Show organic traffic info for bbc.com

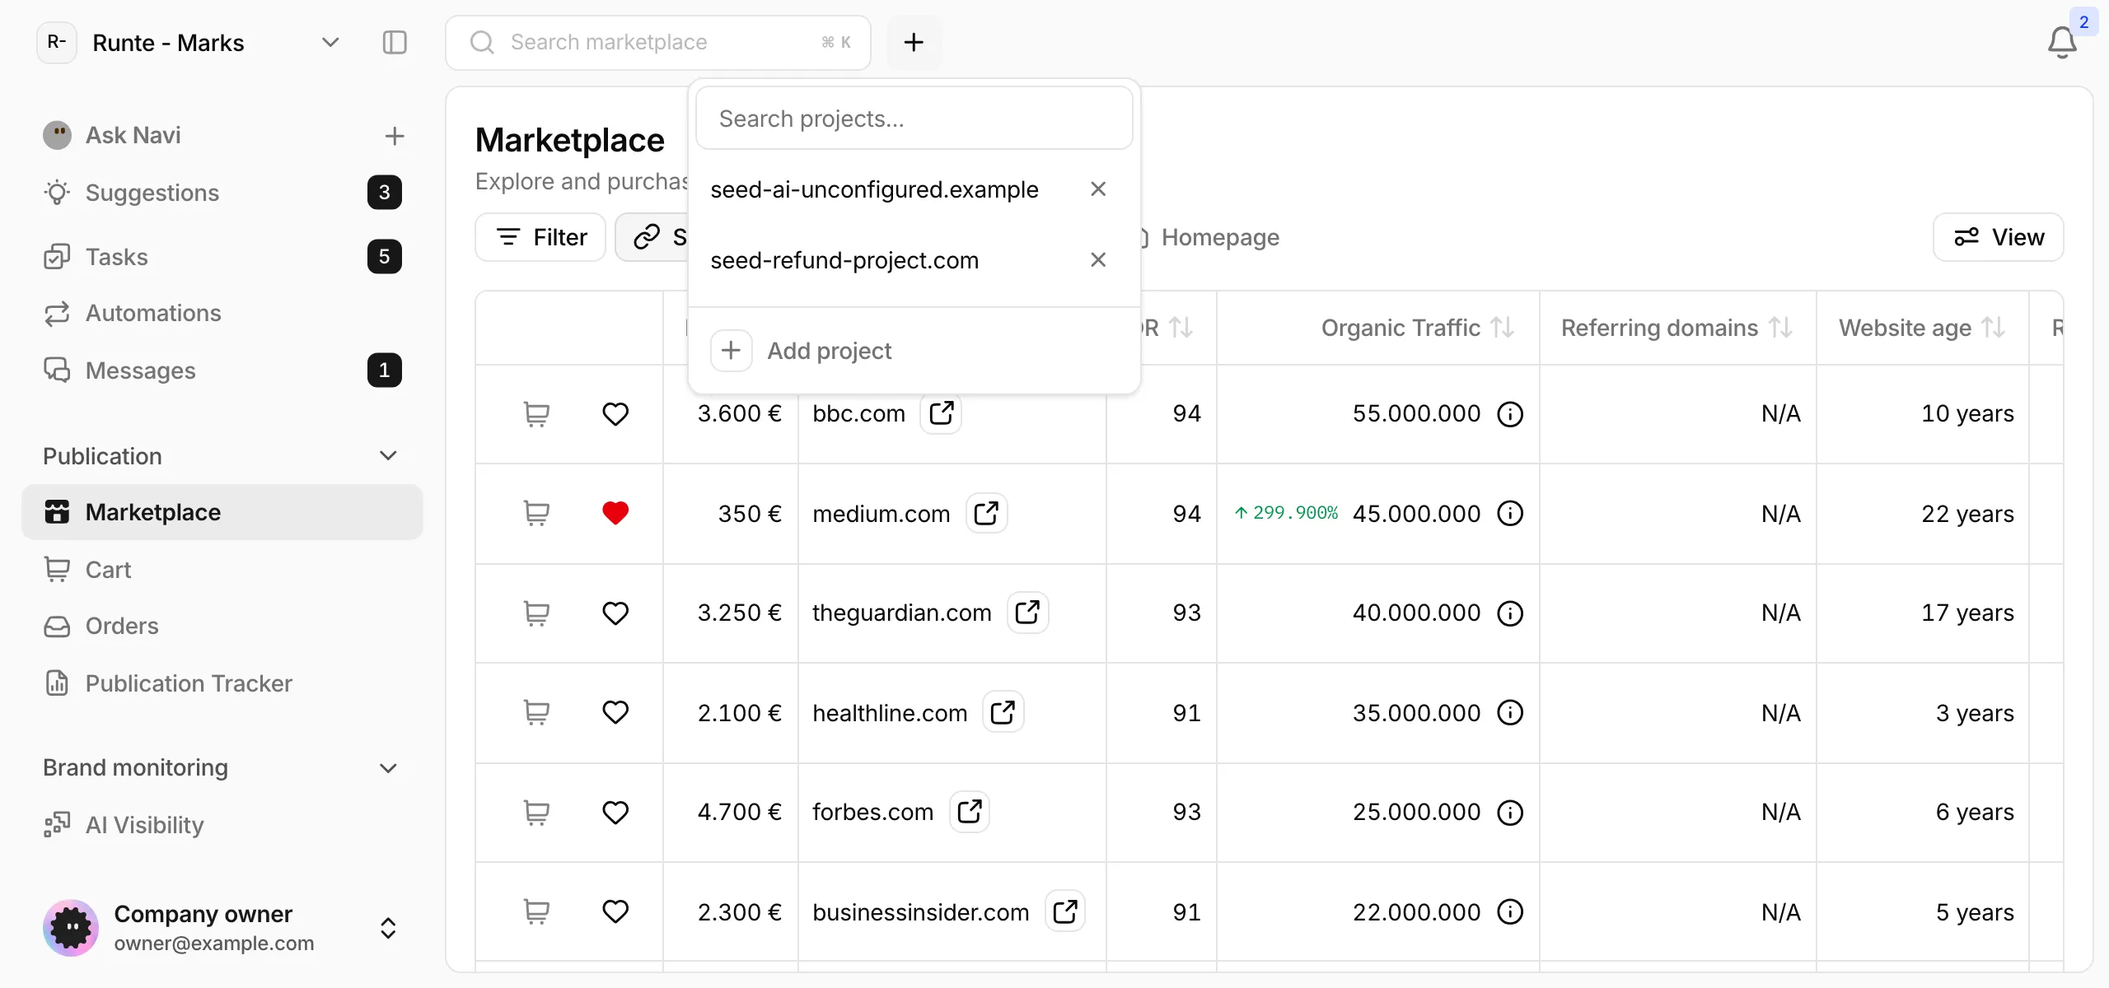coord(1510,413)
